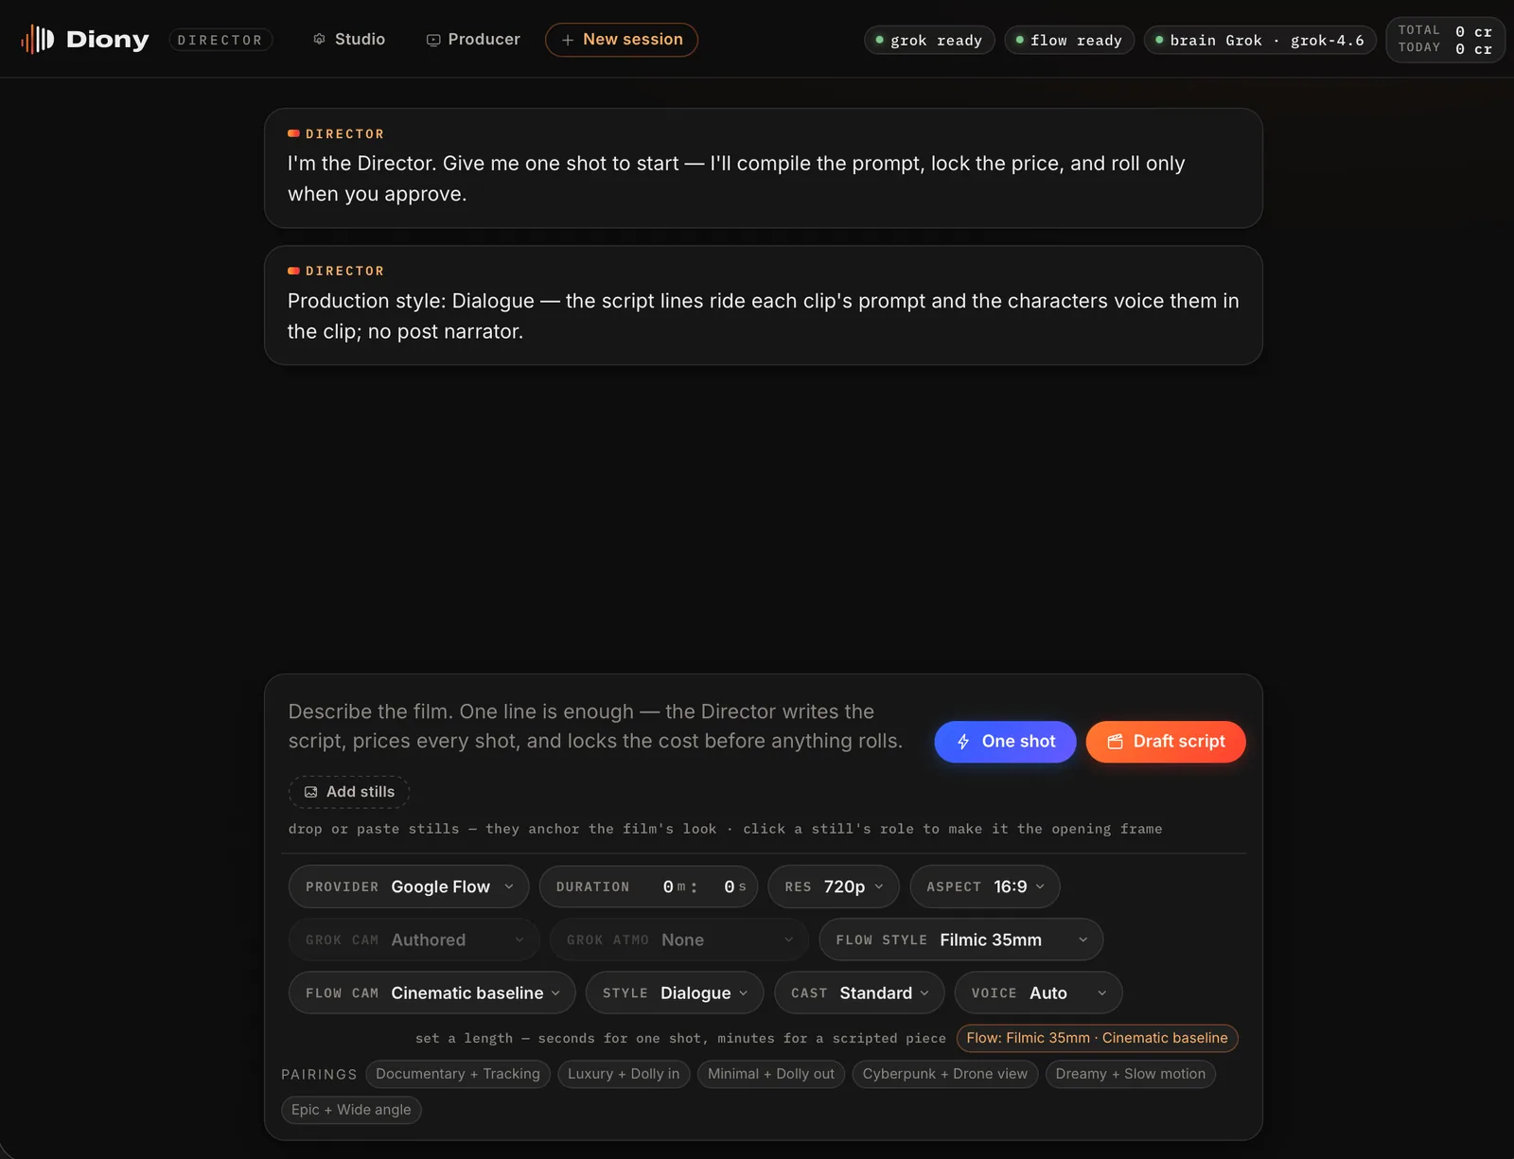
Task: Click the 'set a length' hint text
Action: click(680, 1038)
